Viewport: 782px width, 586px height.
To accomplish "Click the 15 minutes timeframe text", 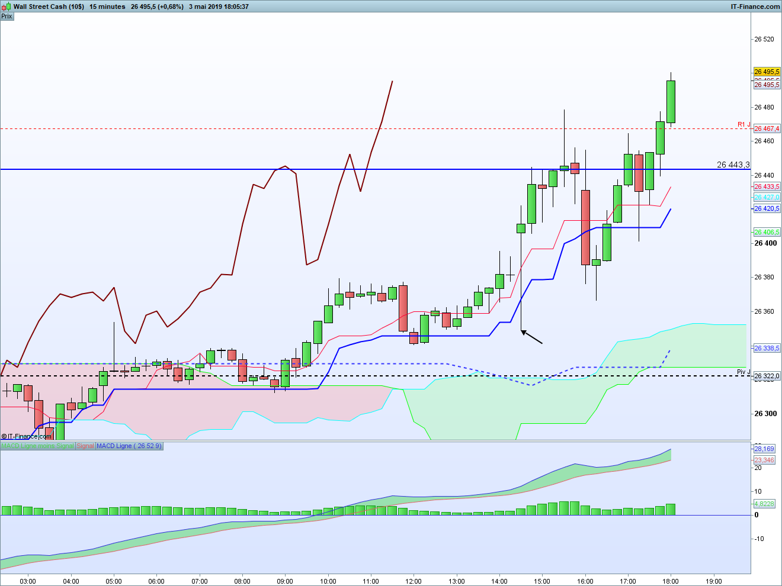I will pyautogui.click(x=107, y=7).
